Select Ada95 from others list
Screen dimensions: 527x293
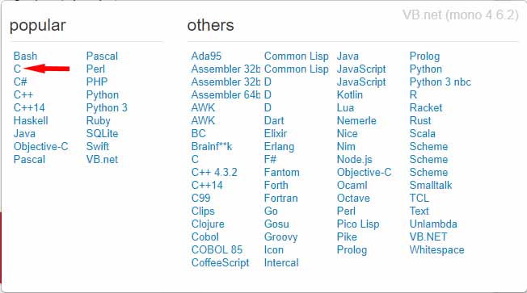[x=206, y=56]
